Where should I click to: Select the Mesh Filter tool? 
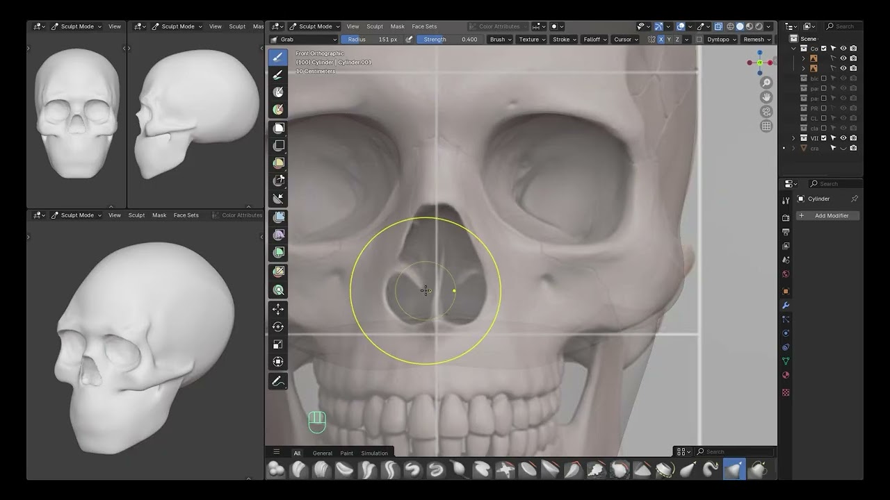[278, 217]
